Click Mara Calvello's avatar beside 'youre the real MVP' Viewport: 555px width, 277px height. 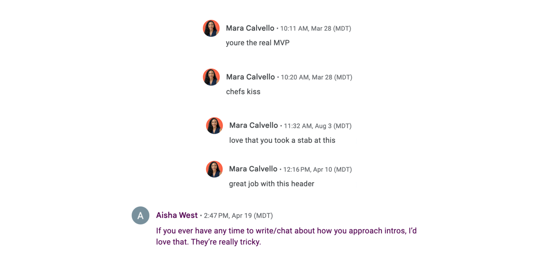pyautogui.click(x=211, y=28)
